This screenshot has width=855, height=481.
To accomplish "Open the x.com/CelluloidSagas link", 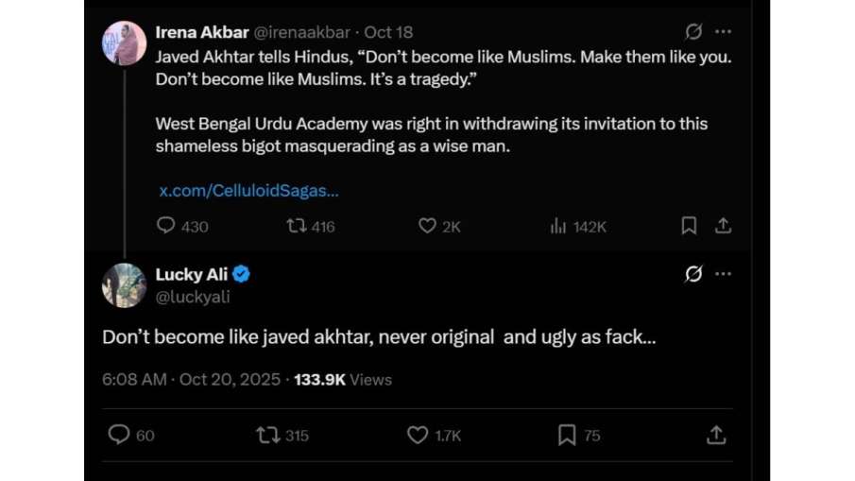I will pyautogui.click(x=248, y=191).
